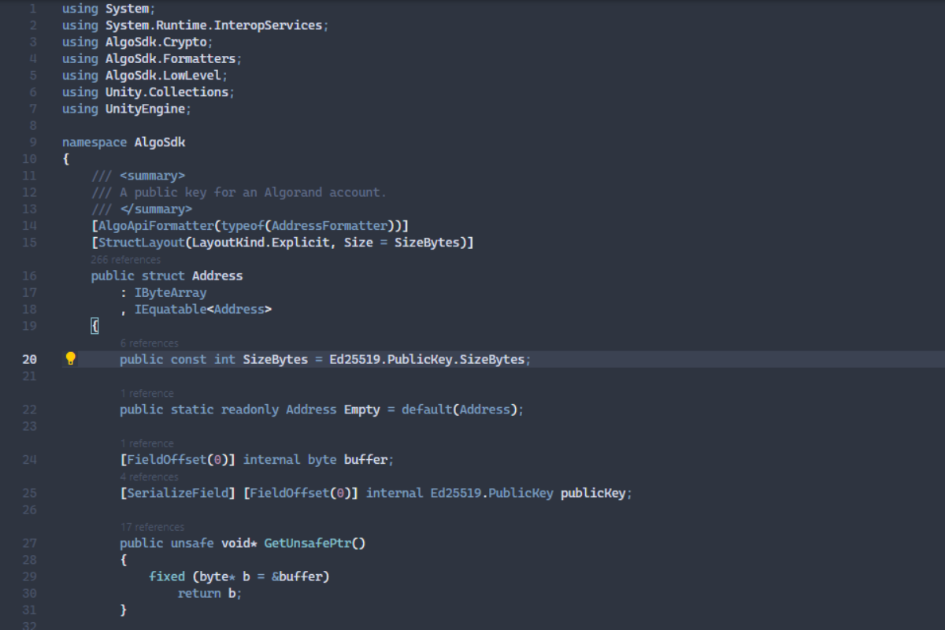The image size is (945, 630).
Task: Click the lightbulb quick actions icon
Action: [x=70, y=359]
